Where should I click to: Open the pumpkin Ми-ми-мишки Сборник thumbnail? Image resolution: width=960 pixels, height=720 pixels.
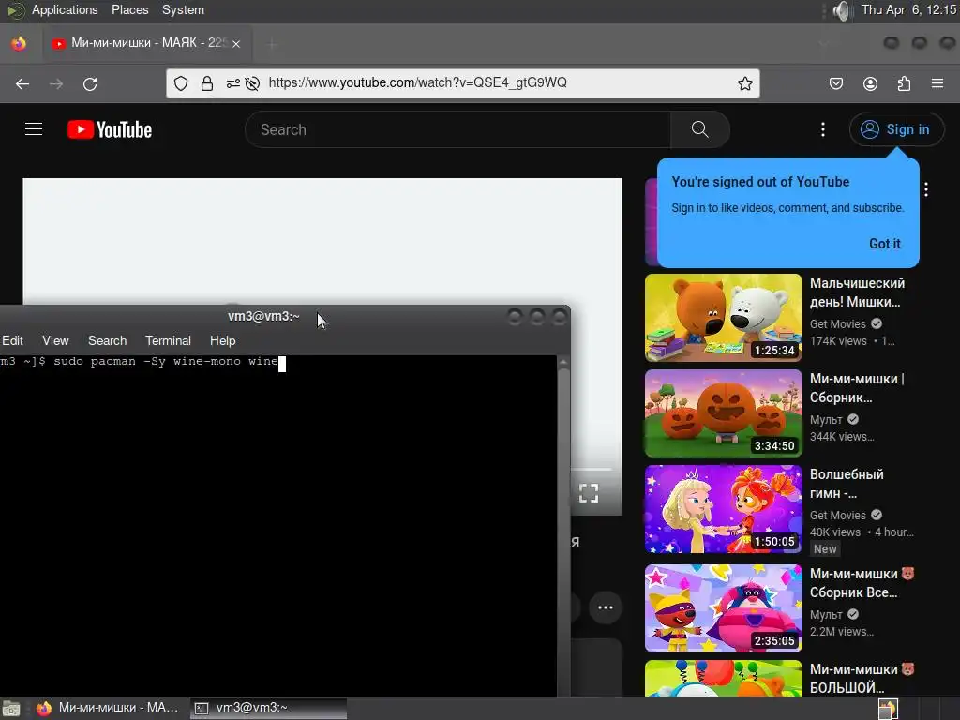(723, 412)
